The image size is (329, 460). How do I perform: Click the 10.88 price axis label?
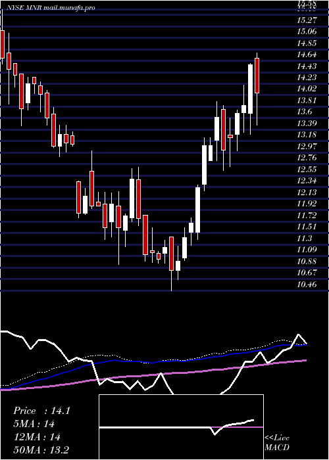tap(307, 262)
